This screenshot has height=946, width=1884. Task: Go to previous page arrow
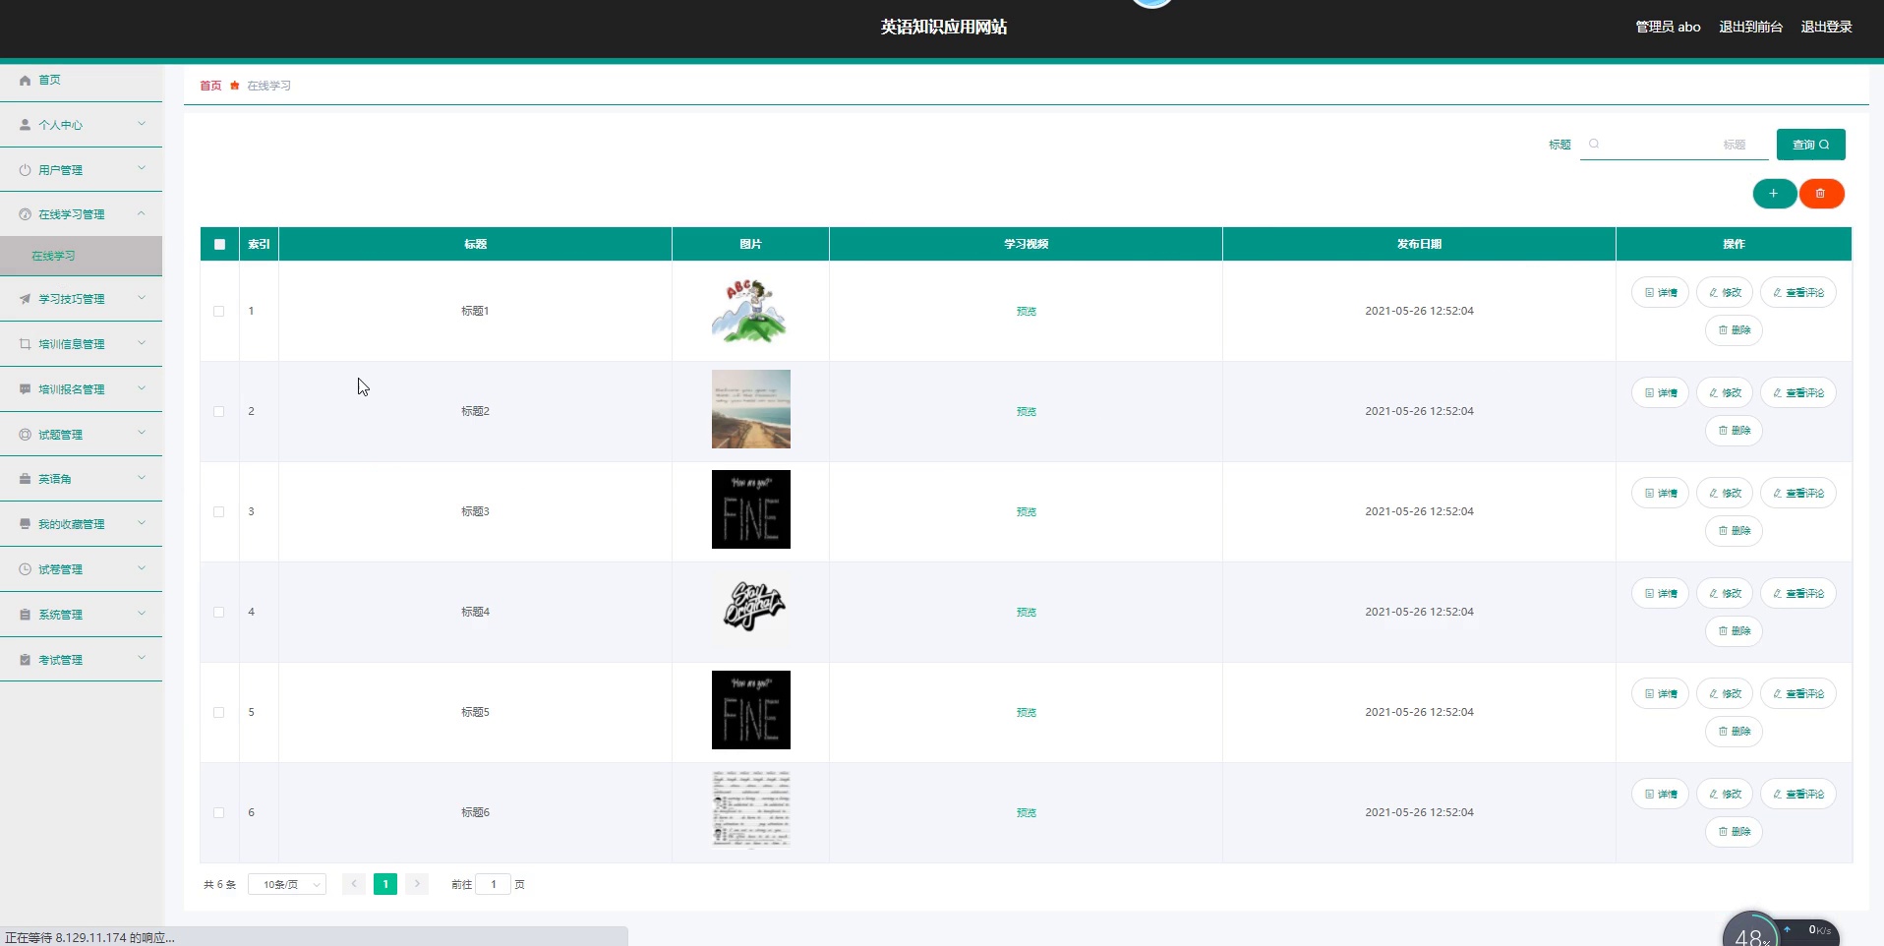click(x=354, y=884)
